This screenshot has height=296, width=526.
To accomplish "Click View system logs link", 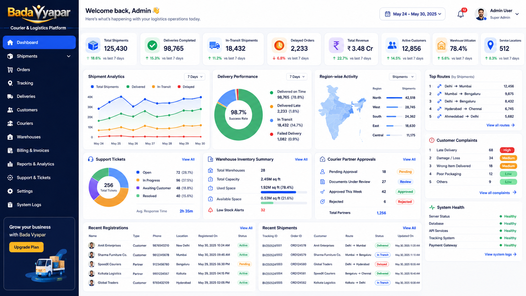I will [x=501, y=254].
